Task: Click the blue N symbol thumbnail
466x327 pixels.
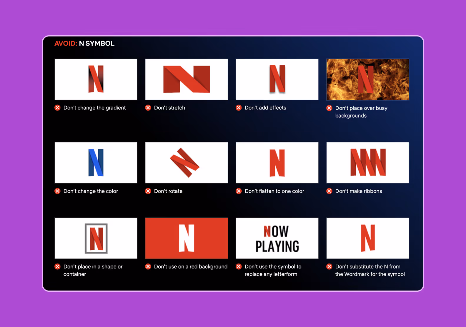Action: click(x=96, y=163)
